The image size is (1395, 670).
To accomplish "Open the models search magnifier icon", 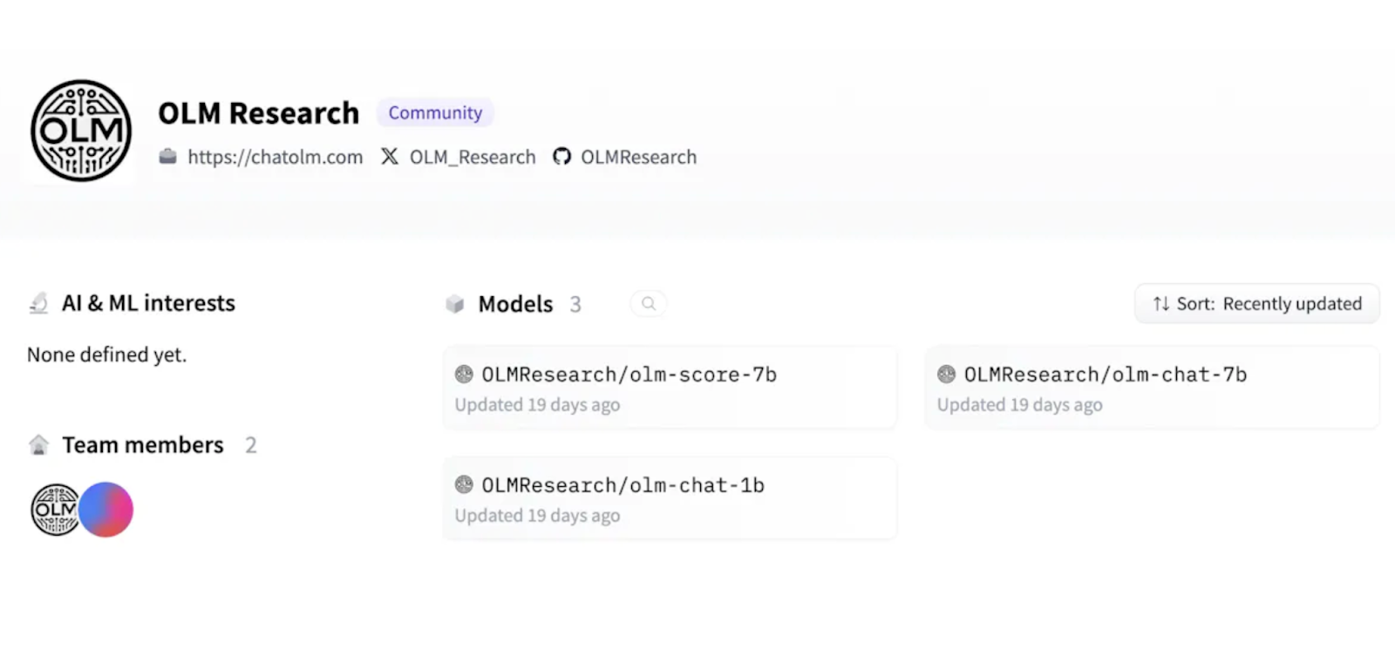I will (x=649, y=303).
